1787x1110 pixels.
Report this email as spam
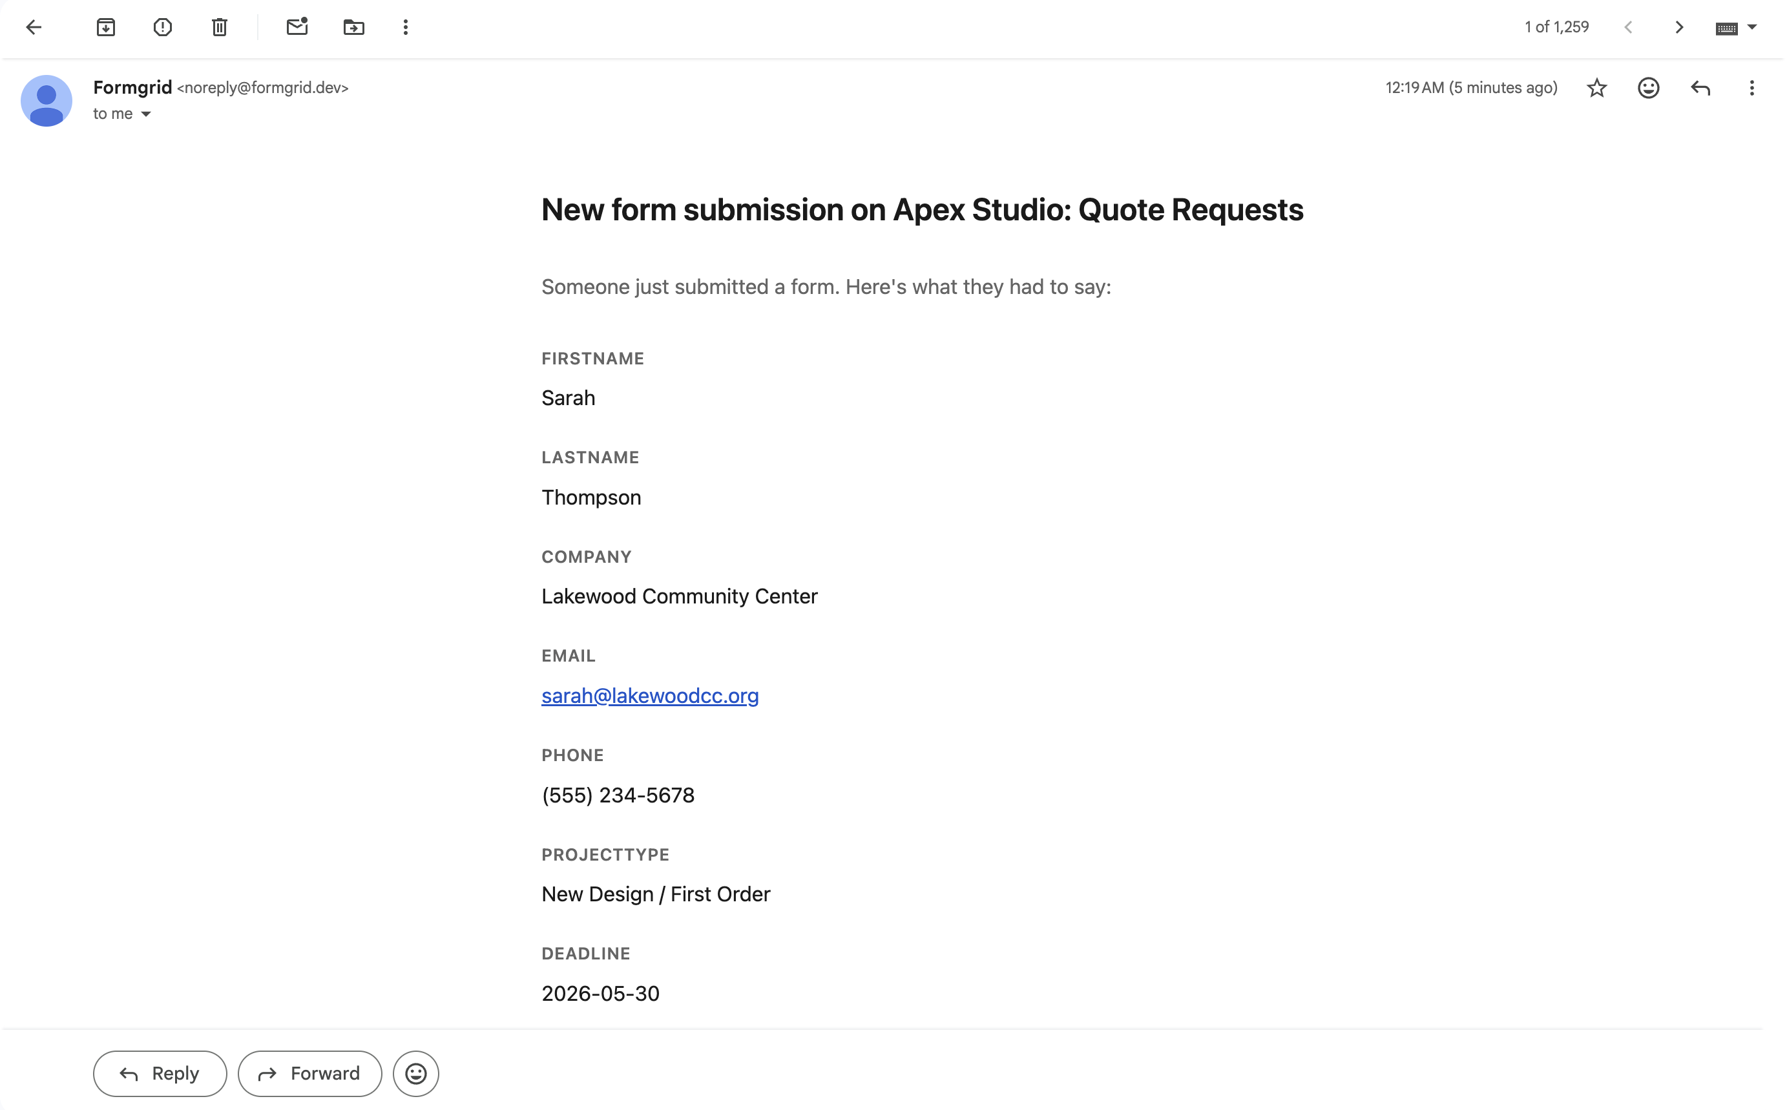(162, 27)
